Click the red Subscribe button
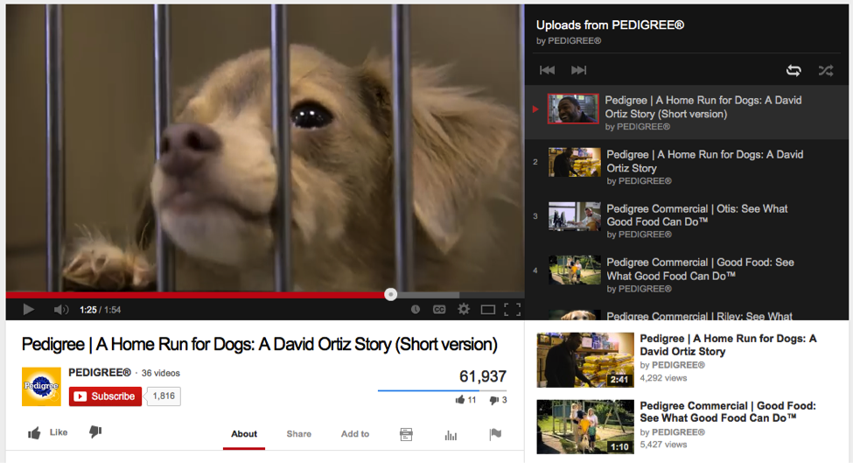This screenshot has width=853, height=463. [105, 396]
